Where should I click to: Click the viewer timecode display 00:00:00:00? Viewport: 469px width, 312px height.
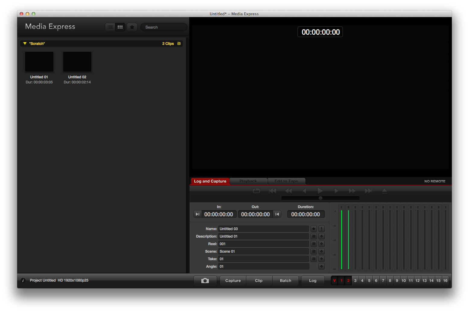tap(321, 32)
